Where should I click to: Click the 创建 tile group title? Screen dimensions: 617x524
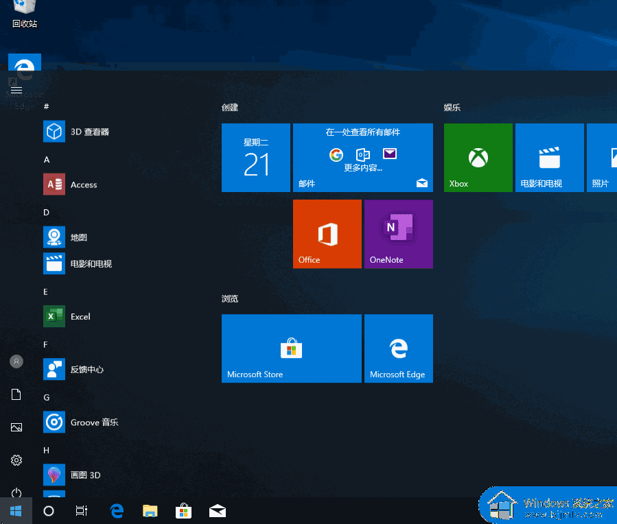[230, 107]
